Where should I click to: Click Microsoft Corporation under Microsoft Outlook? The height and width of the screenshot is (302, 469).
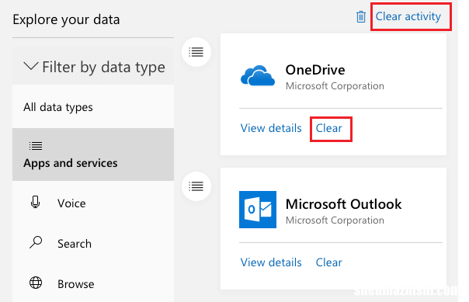335,220
